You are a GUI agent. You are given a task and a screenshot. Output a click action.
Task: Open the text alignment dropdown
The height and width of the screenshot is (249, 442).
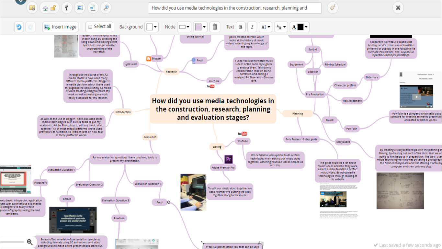click(x=266, y=27)
